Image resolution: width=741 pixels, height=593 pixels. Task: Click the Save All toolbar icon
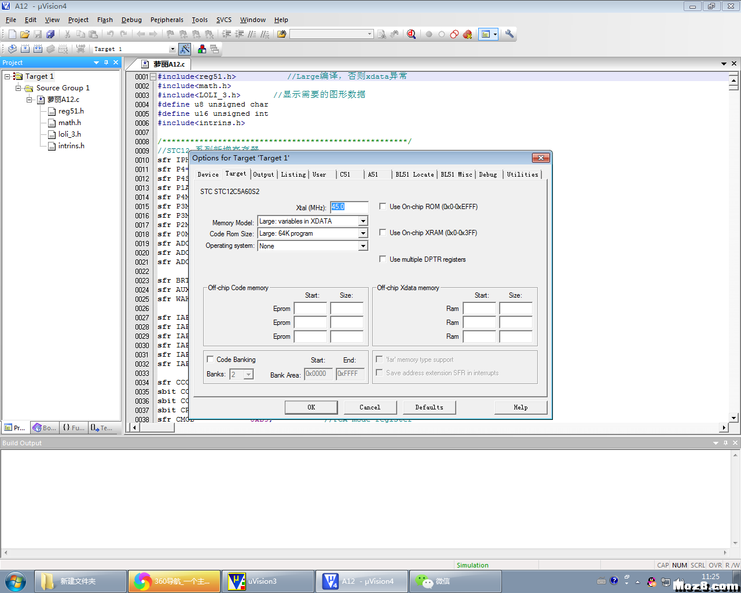pos(50,34)
